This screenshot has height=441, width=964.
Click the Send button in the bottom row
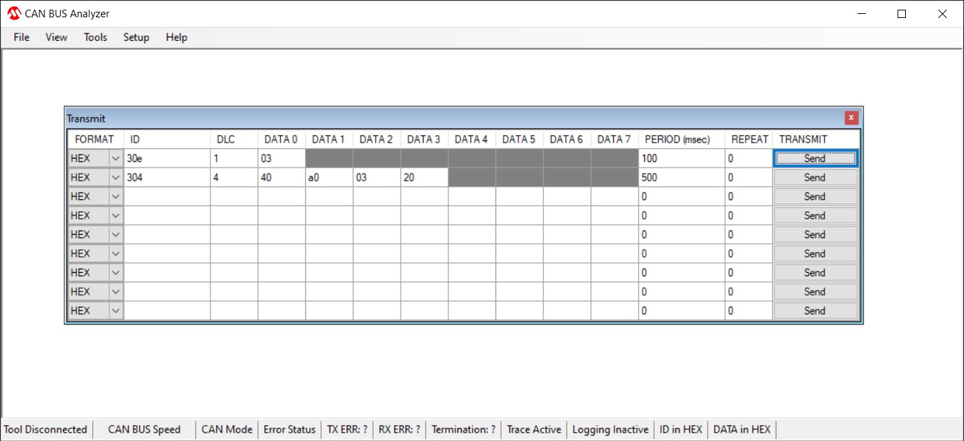815,311
